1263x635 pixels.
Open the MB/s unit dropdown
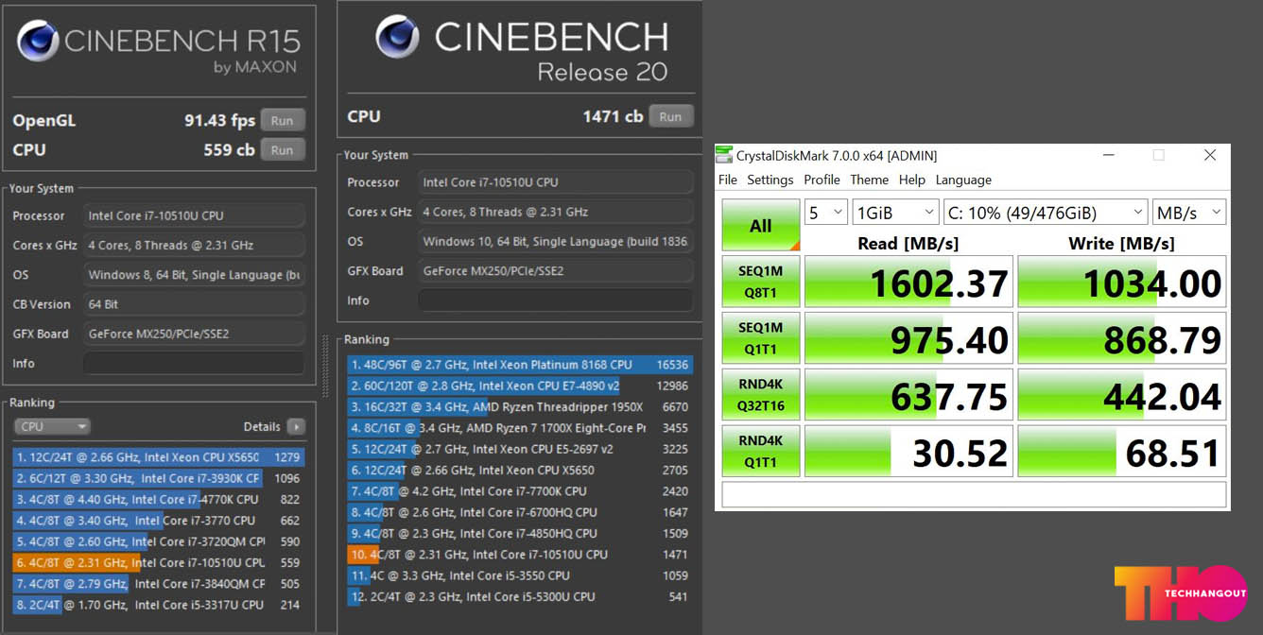[1188, 212]
